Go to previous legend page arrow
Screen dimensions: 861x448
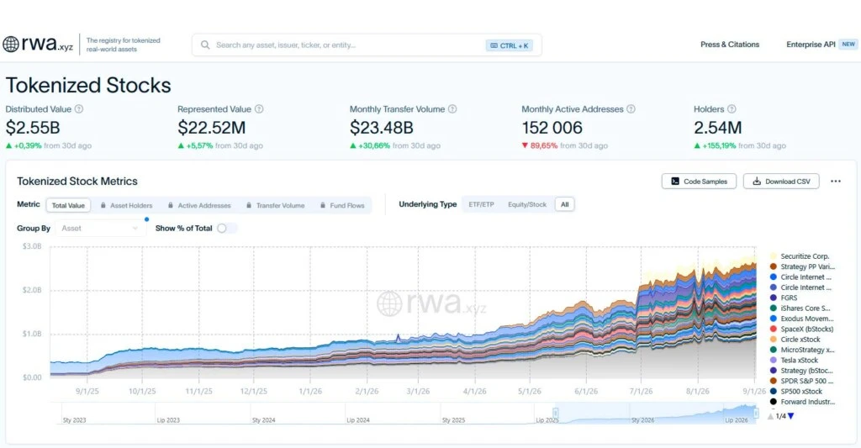coord(770,416)
